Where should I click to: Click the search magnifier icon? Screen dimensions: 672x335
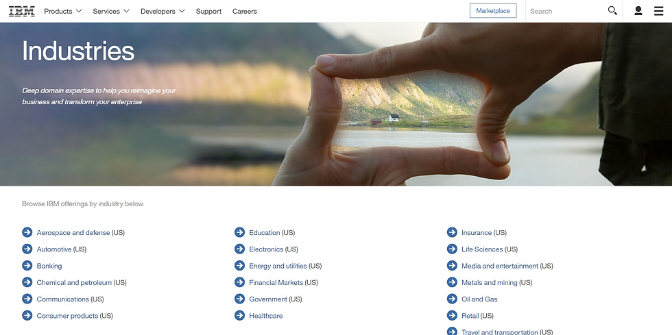click(x=612, y=11)
